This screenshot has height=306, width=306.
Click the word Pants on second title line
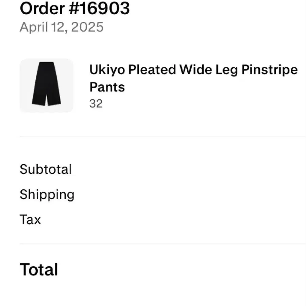click(x=107, y=87)
